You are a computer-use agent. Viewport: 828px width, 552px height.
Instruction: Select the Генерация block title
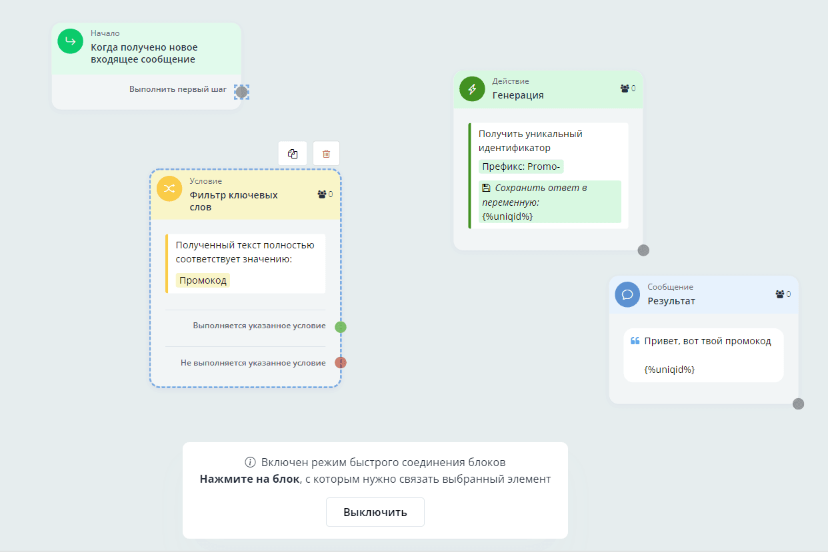518,95
